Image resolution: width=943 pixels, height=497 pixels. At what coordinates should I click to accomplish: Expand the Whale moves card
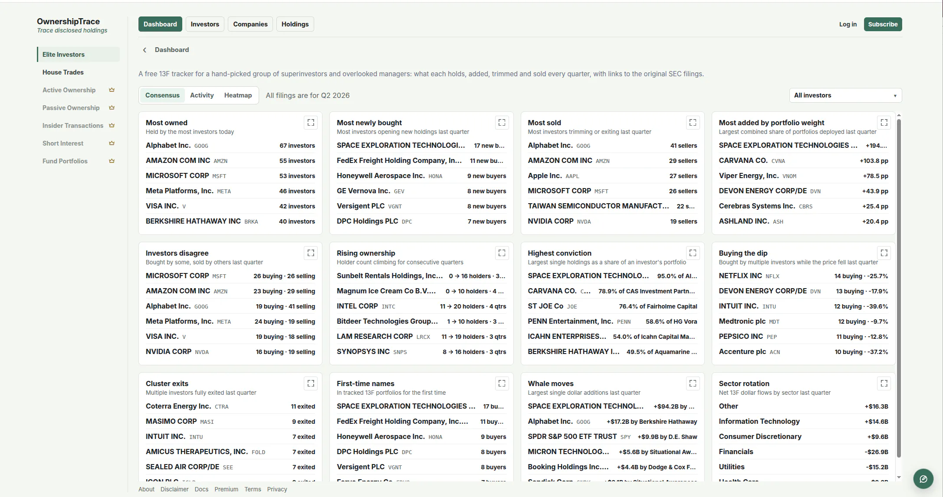point(693,383)
